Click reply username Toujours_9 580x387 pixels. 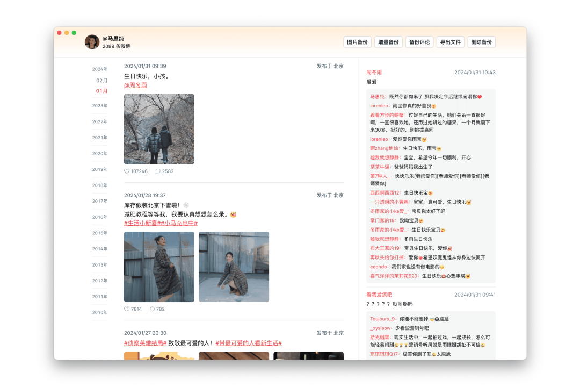[x=383, y=319]
